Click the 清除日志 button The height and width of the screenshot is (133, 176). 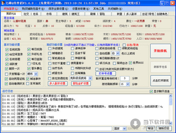click(x=164, y=128)
